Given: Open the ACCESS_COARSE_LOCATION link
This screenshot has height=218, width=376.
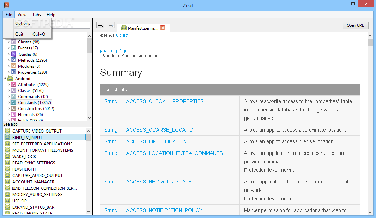Looking at the screenshot, I should tap(161, 130).
